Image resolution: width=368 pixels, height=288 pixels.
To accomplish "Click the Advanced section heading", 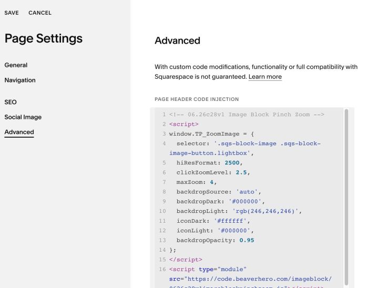I will pyautogui.click(x=178, y=40).
